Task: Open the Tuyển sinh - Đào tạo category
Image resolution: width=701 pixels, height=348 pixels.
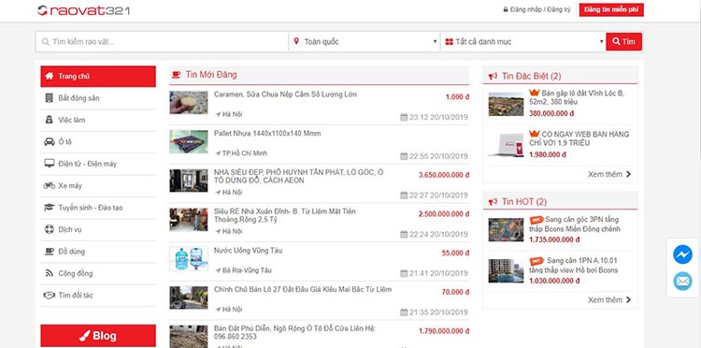Action: pos(98,208)
